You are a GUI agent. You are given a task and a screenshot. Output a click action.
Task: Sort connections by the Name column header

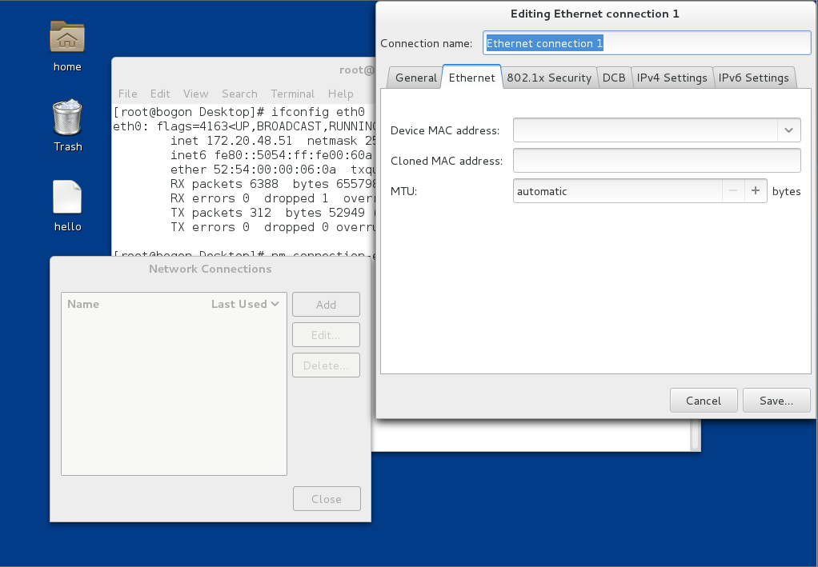click(83, 304)
